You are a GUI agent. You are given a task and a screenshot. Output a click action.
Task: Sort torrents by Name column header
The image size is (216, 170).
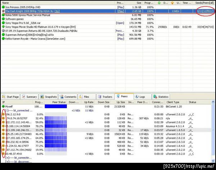(x=58, y=3)
